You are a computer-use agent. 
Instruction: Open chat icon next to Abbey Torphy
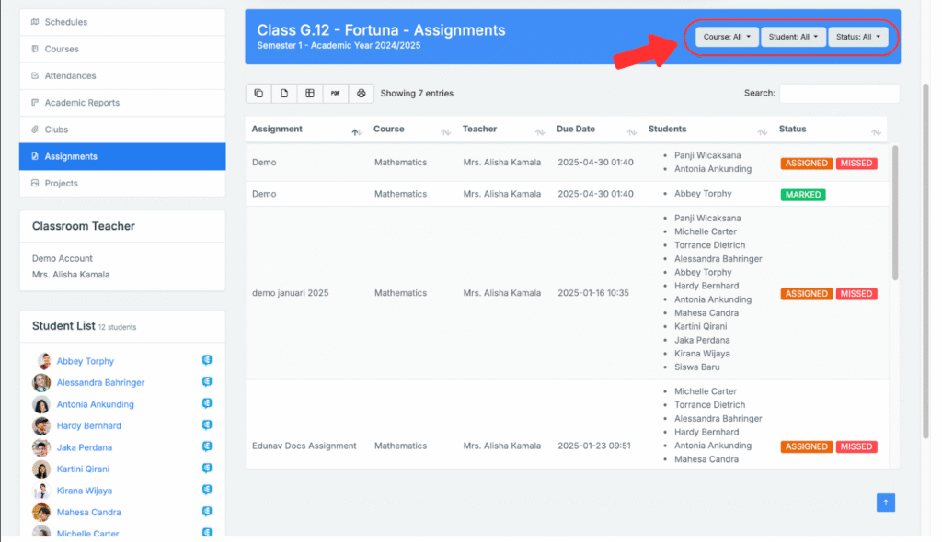click(x=207, y=360)
